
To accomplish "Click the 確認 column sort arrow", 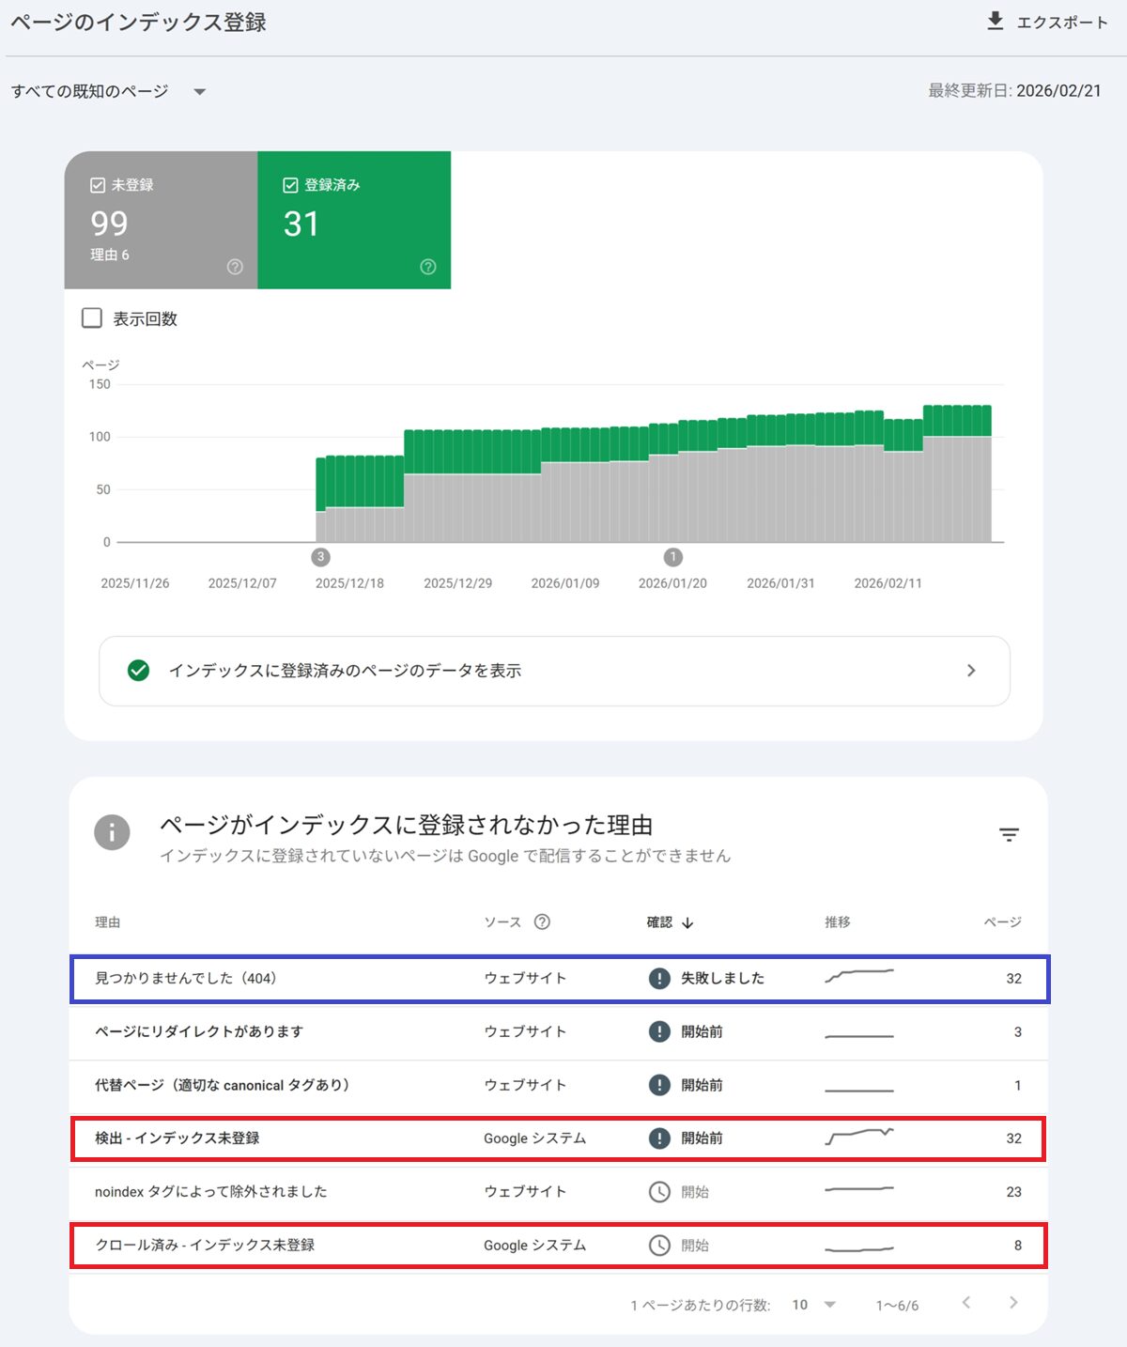I will [x=687, y=922].
